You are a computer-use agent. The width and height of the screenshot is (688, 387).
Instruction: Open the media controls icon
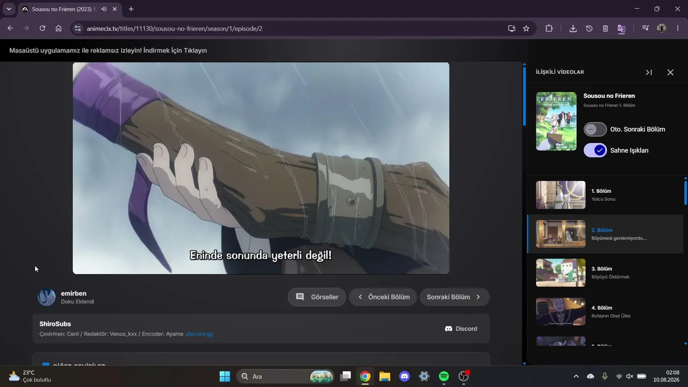tap(646, 28)
